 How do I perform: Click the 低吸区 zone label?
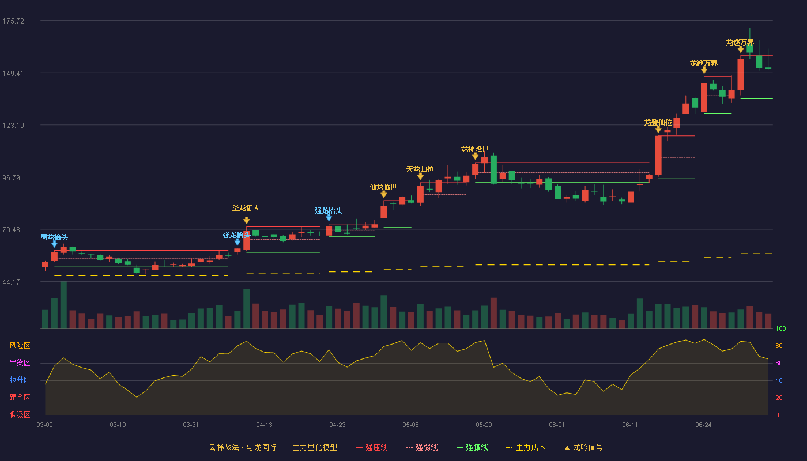20,414
